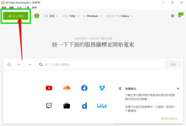The height and width of the screenshot is (126, 186).
Task: Open the YouTube service icon
Action: [x=49, y=88]
